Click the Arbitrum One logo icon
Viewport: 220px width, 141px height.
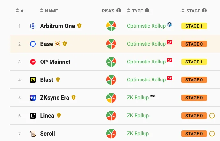point(33,26)
